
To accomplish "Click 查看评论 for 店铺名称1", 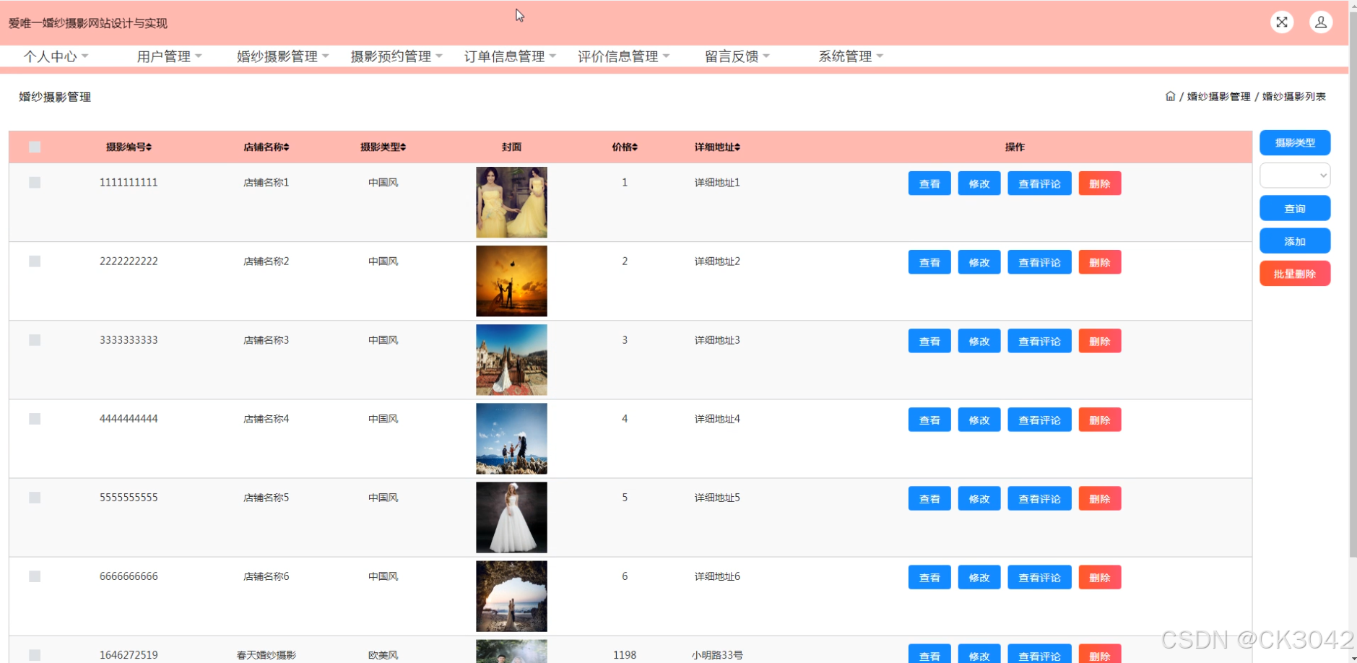I will click(1039, 183).
